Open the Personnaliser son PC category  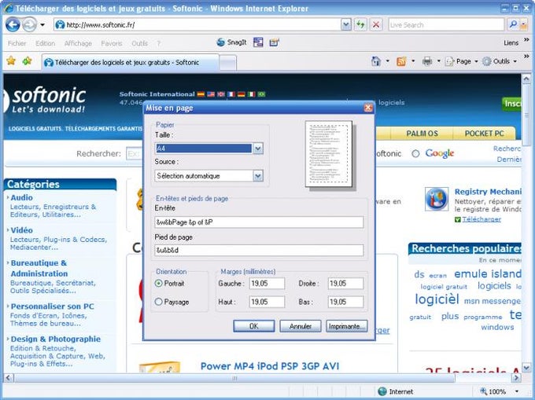coord(52,306)
